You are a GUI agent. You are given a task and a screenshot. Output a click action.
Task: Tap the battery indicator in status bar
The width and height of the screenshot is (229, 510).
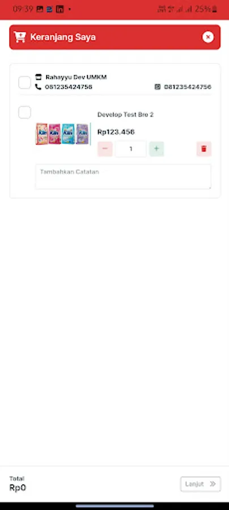[214, 9]
